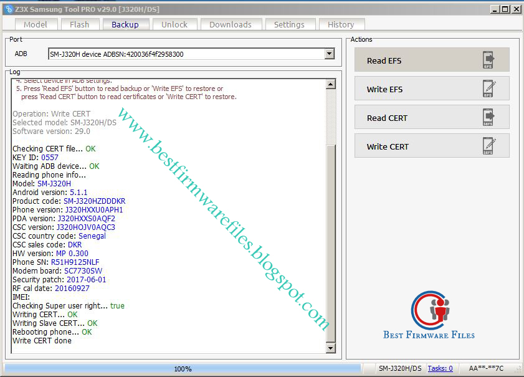Click the Read EFS button label
Image resolution: width=524 pixels, height=377 pixels.
pyautogui.click(x=384, y=61)
